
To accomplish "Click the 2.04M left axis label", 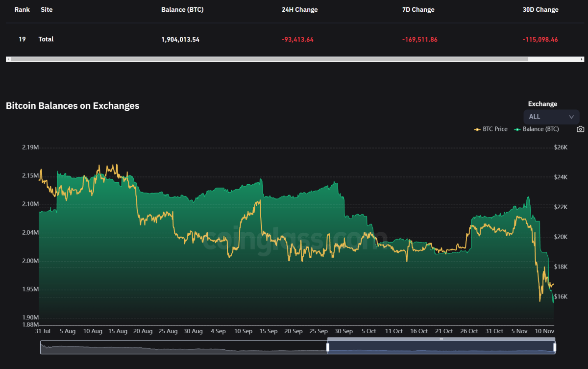I will 30,232.
